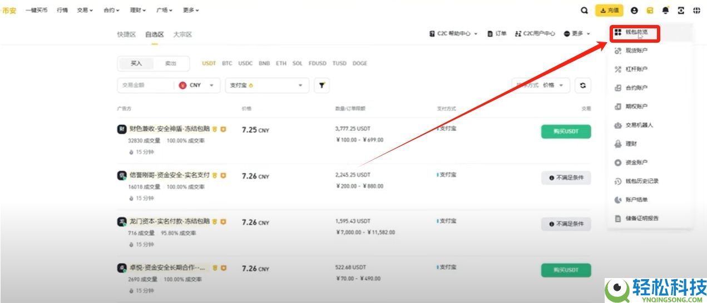This screenshot has height=303, width=707.
Task: Open the user profile icon
Action: pos(634,10)
